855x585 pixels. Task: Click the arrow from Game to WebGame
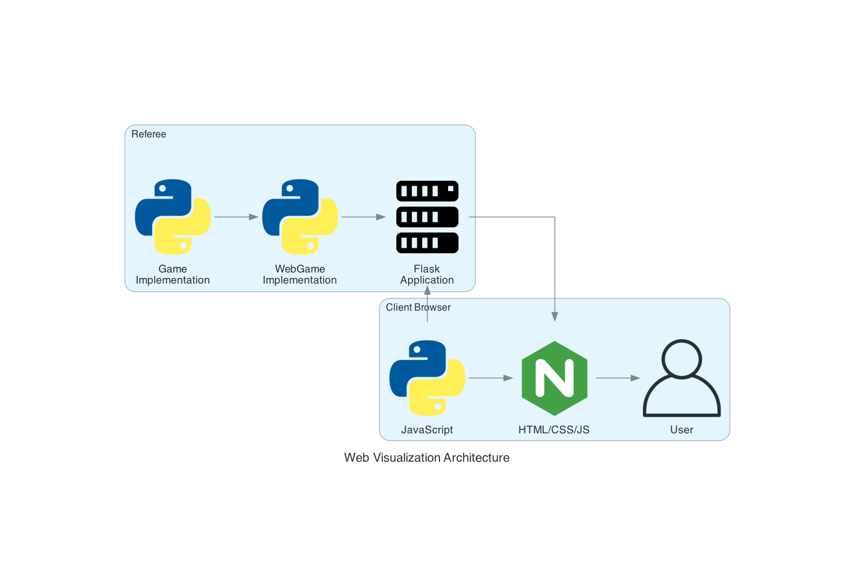[236, 217]
